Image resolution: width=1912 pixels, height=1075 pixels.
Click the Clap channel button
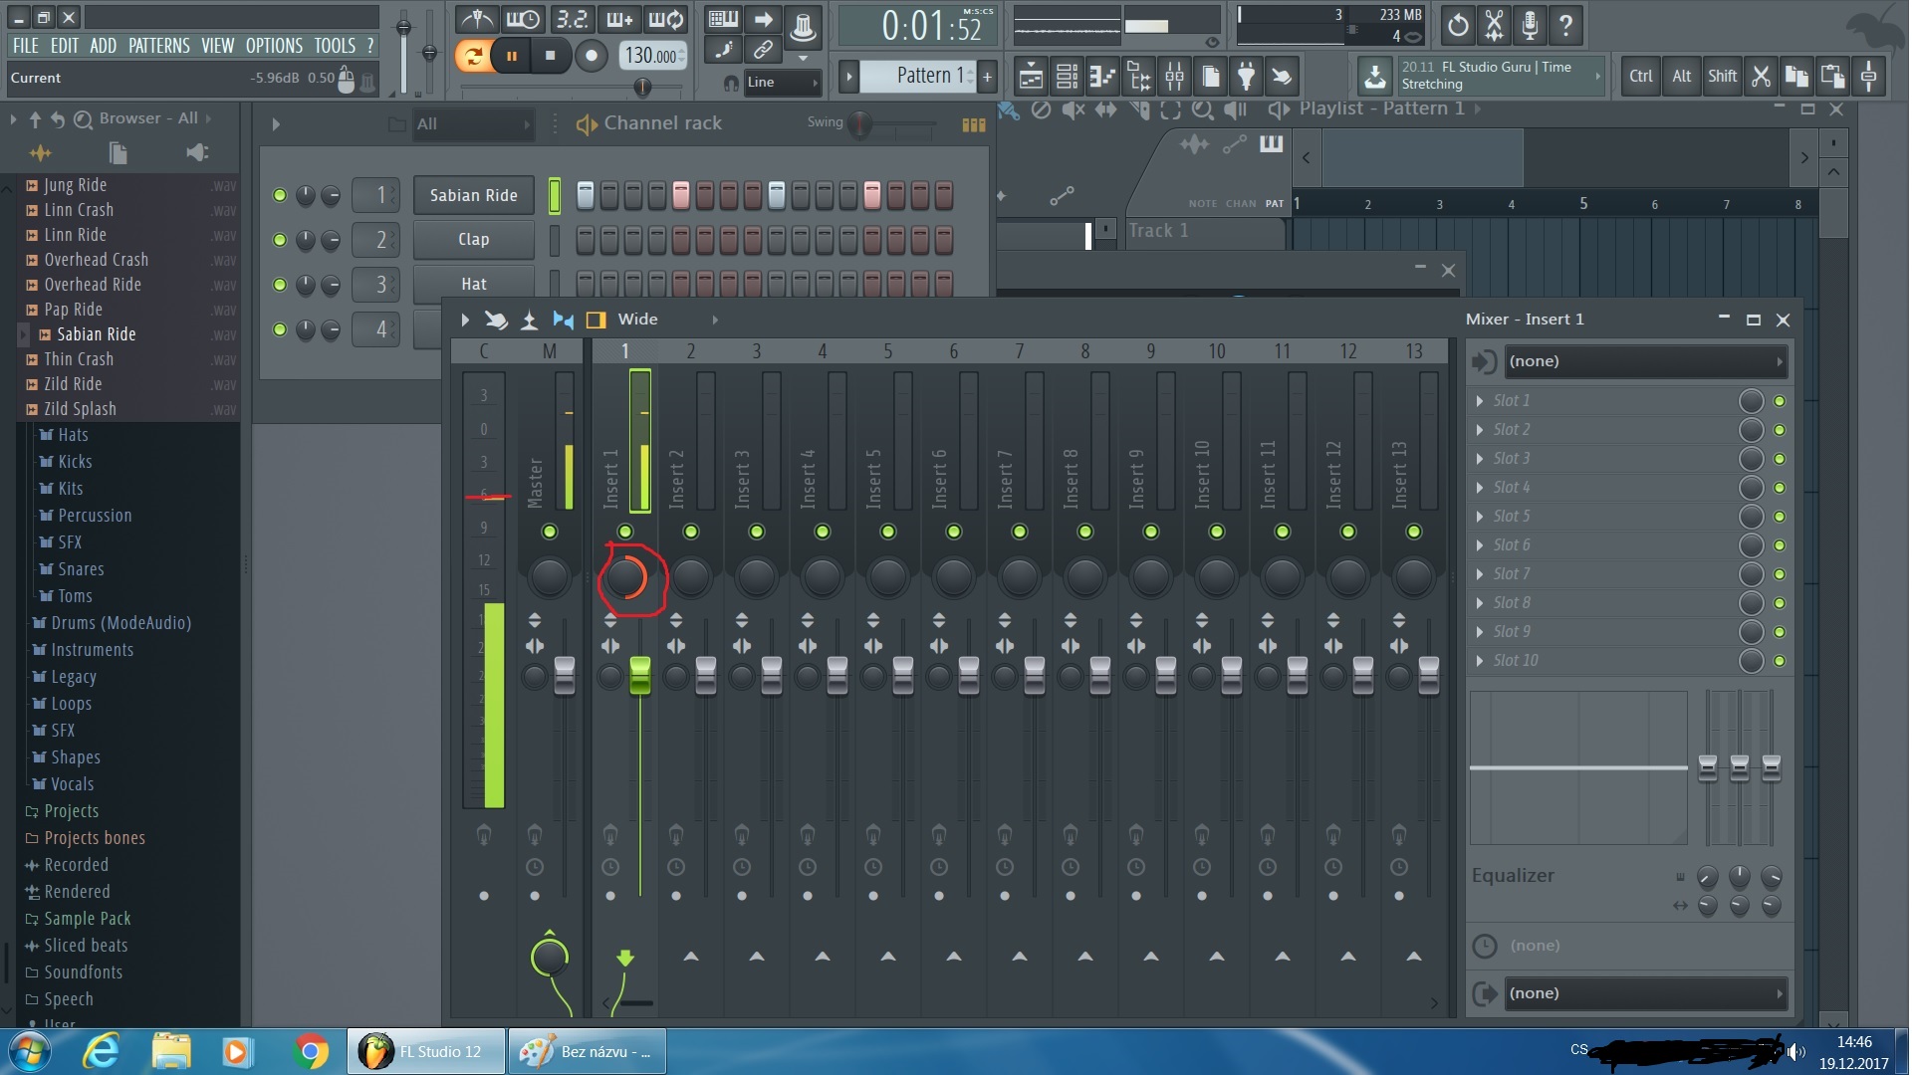coord(473,239)
